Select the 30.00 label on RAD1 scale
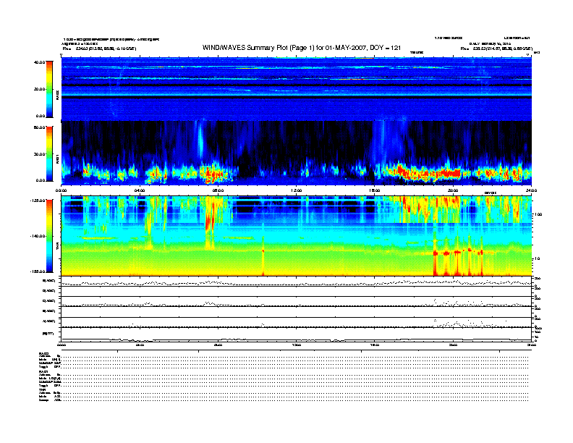The height and width of the screenshot is (443, 573). pos(39,154)
